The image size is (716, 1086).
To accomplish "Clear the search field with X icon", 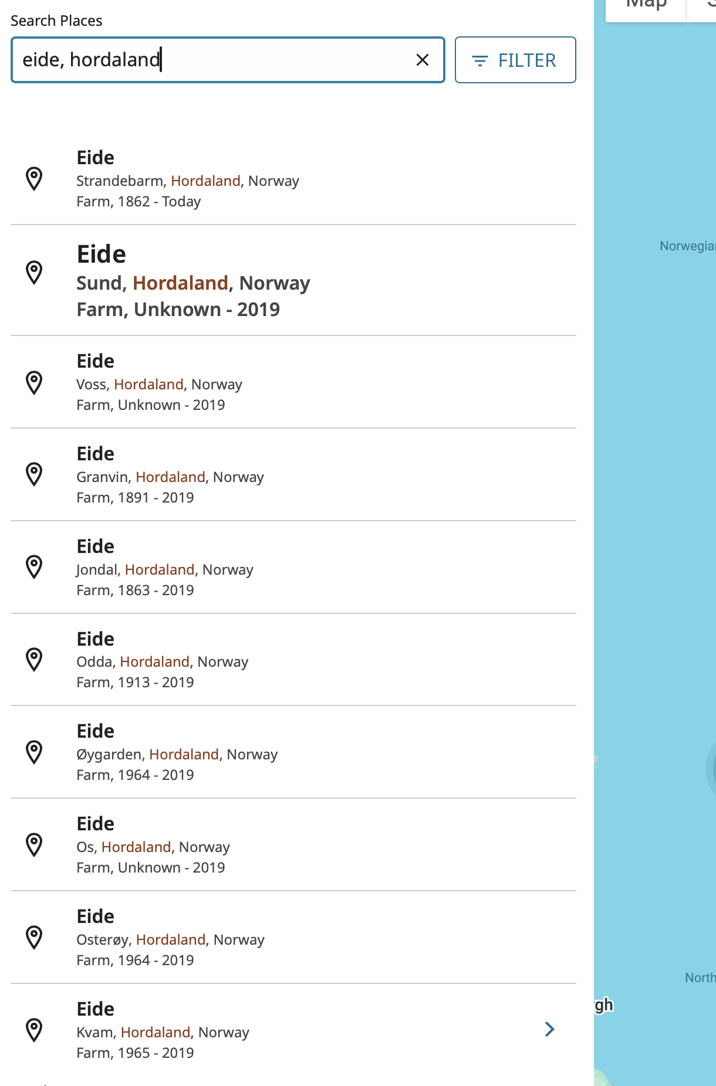I will [x=423, y=60].
